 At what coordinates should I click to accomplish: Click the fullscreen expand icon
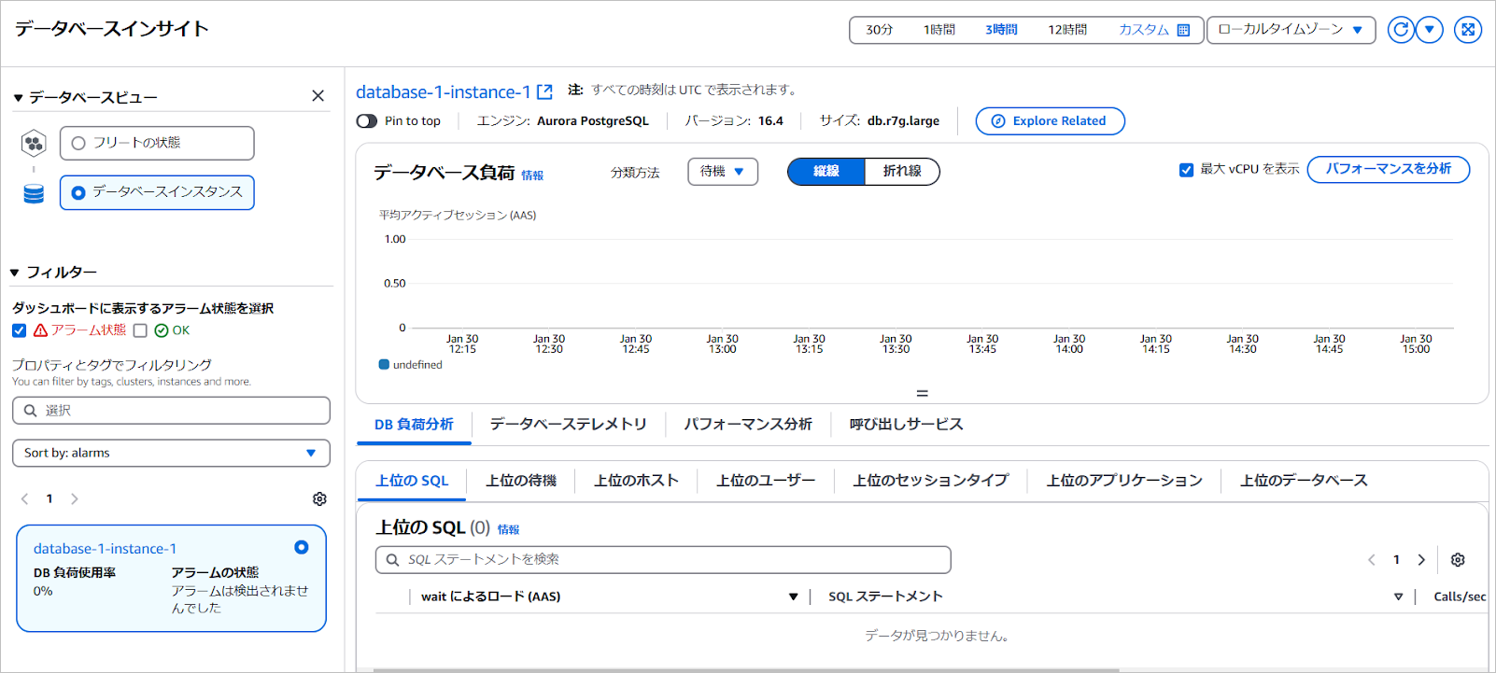coord(1467,30)
